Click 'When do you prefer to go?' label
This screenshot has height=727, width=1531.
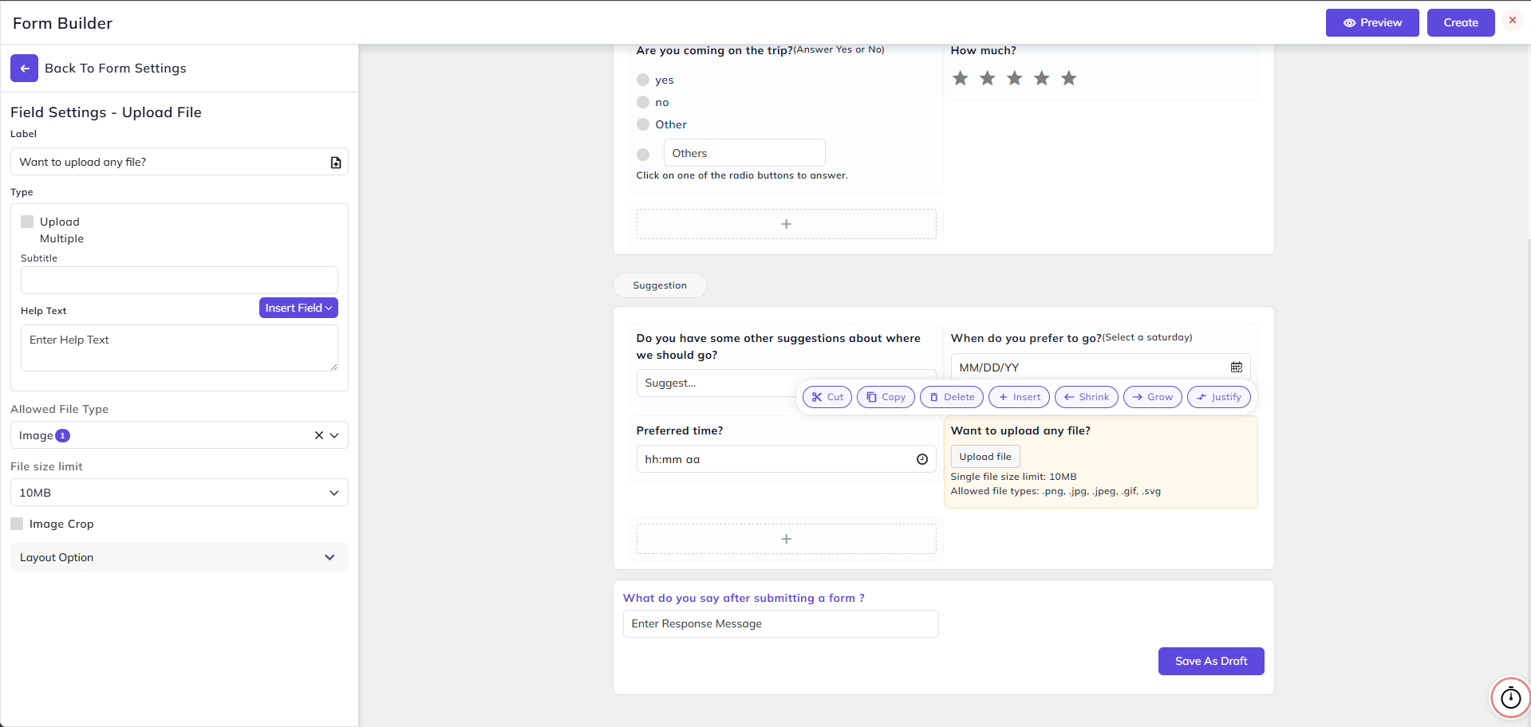pyautogui.click(x=1026, y=338)
